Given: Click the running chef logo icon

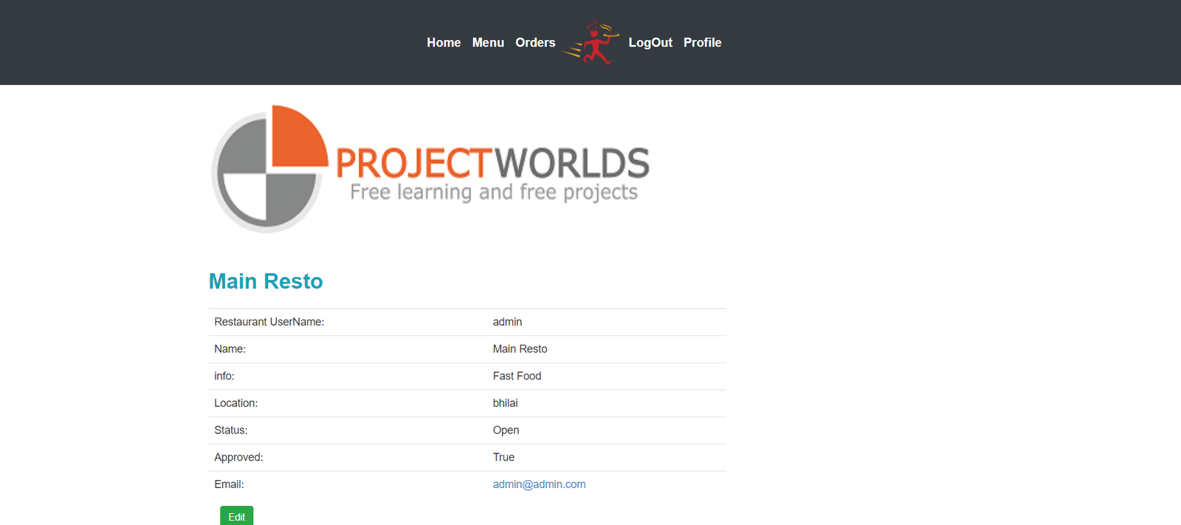Looking at the screenshot, I should (591, 43).
